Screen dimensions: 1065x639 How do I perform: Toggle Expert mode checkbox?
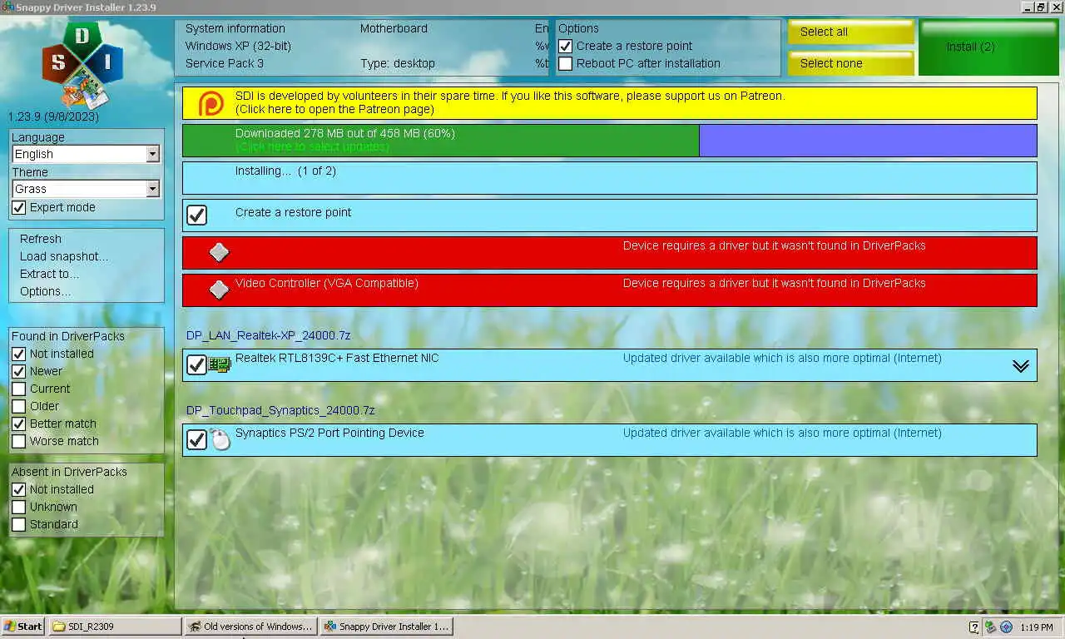(x=19, y=208)
